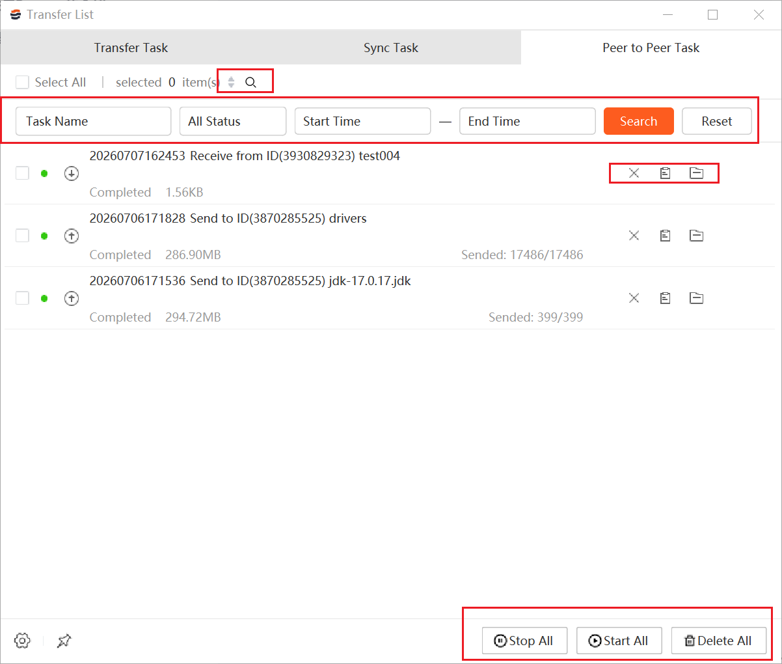This screenshot has width=782, height=664.
Task: Click the 'Sended: 17486/17486' text
Action: (x=522, y=255)
